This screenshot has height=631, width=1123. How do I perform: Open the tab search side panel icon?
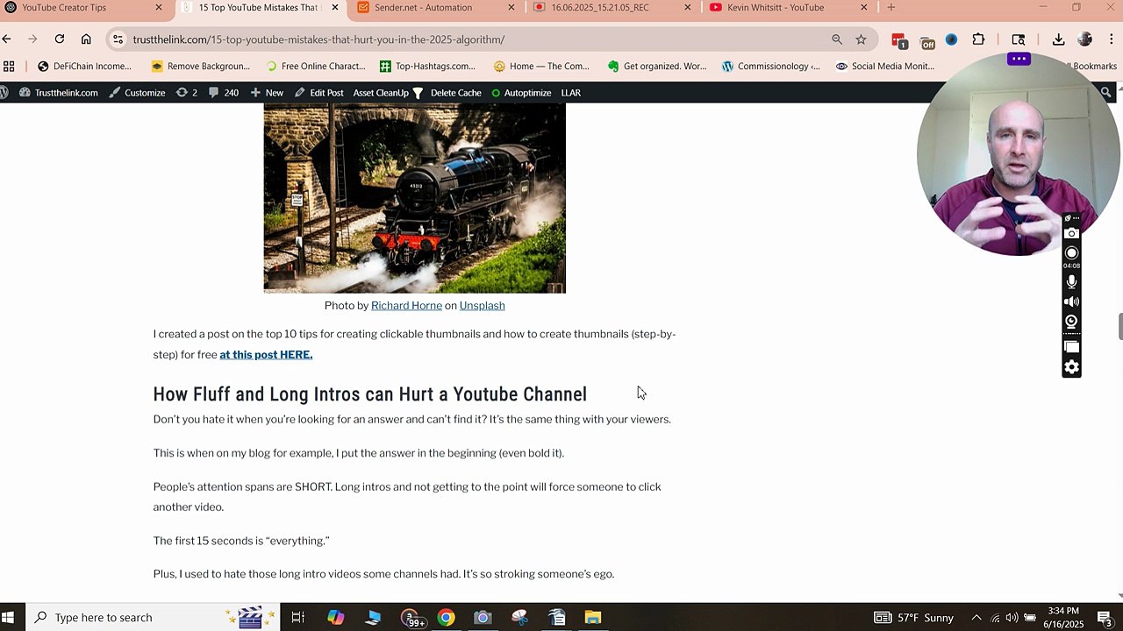1019,39
